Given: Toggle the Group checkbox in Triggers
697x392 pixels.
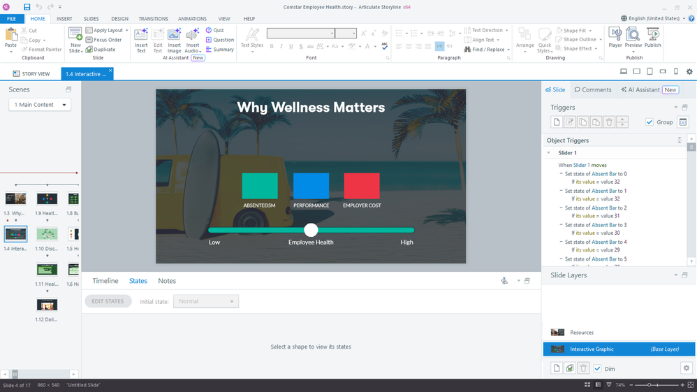Looking at the screenshot, I should 650,122.
